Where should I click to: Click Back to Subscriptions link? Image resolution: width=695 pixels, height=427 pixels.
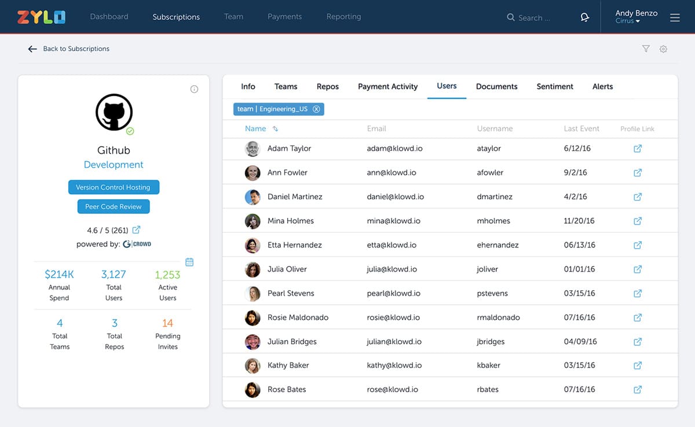click(x=76, y=49)
